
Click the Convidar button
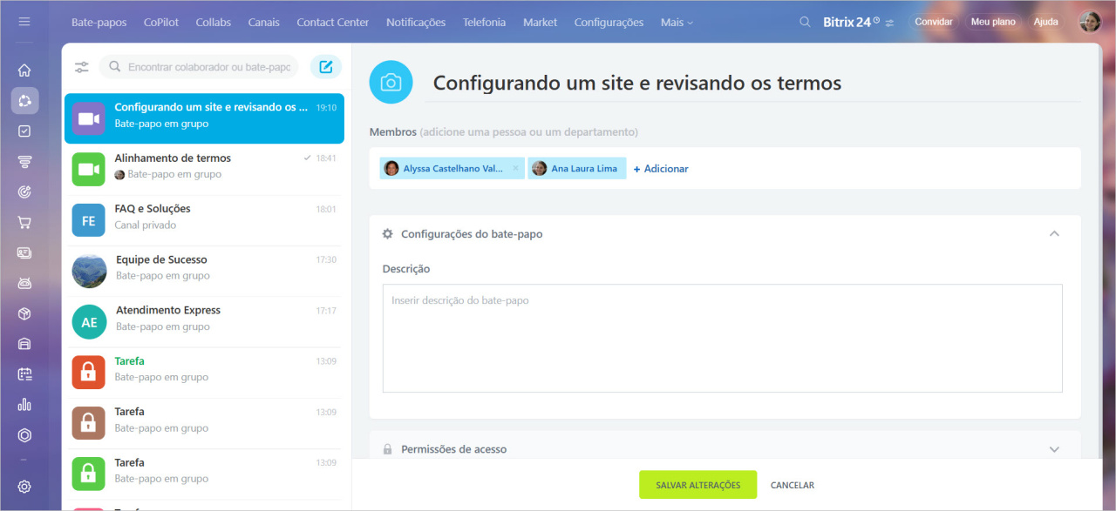point(933,22)
